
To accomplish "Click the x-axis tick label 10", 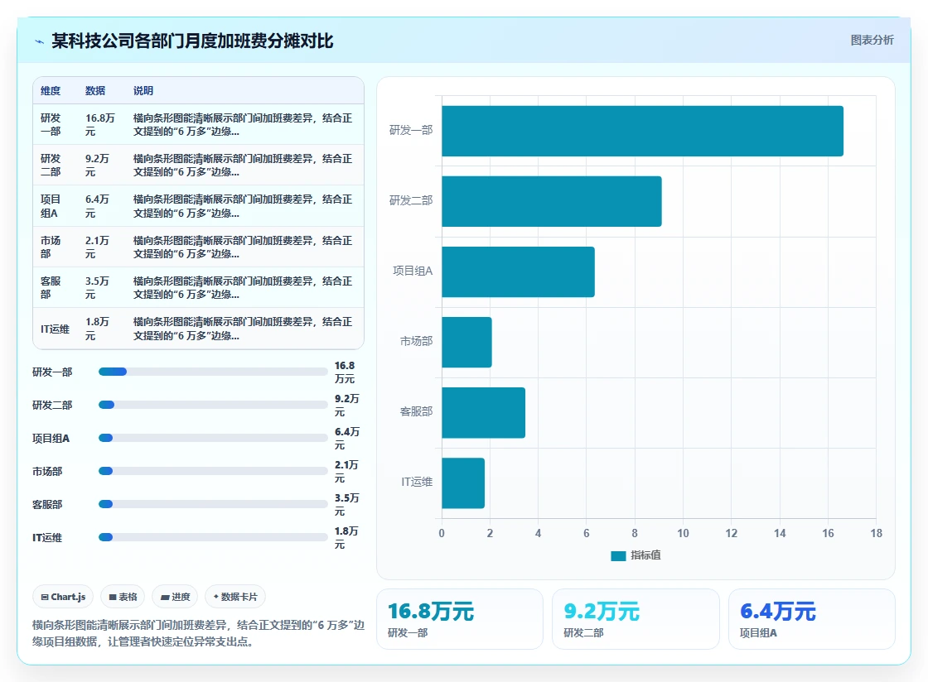I will click(x=683, y=533).
